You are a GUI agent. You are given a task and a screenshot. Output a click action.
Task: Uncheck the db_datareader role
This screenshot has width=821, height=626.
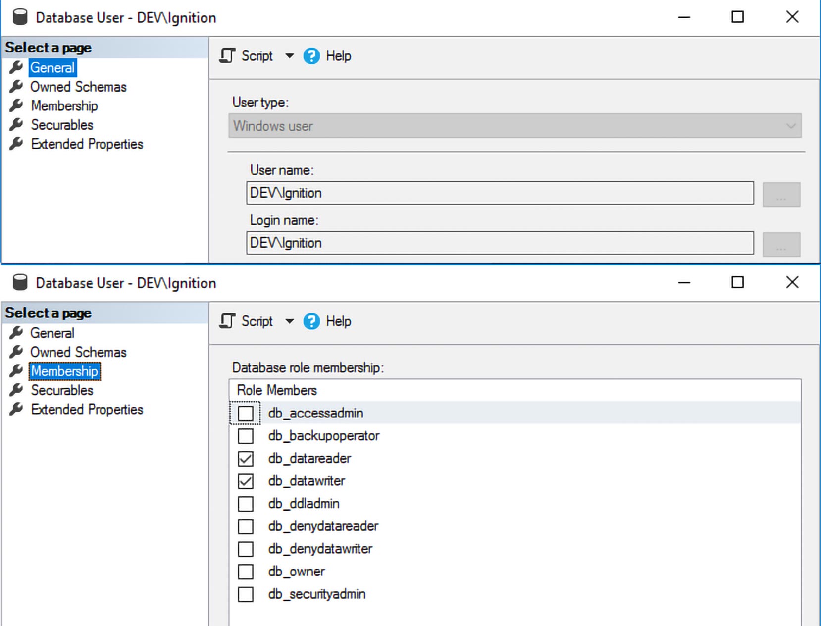(246, 459)
